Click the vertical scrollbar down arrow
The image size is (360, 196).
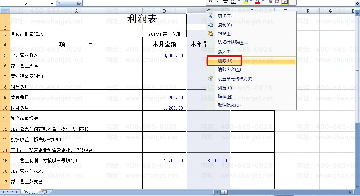click(x=358, y=187)
